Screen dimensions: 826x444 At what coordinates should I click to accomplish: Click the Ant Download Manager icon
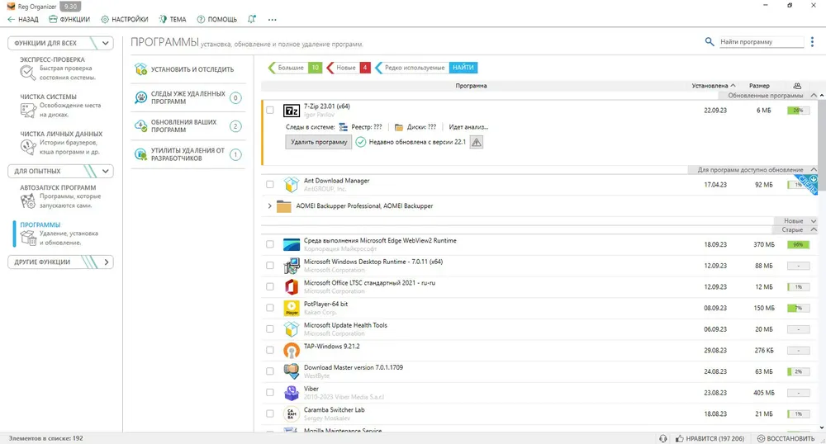click(x=292, y=185)
